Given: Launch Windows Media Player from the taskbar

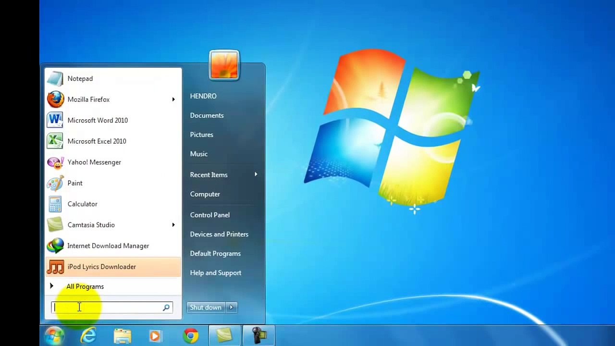Looking at the screenshot, I should [156, 335].
